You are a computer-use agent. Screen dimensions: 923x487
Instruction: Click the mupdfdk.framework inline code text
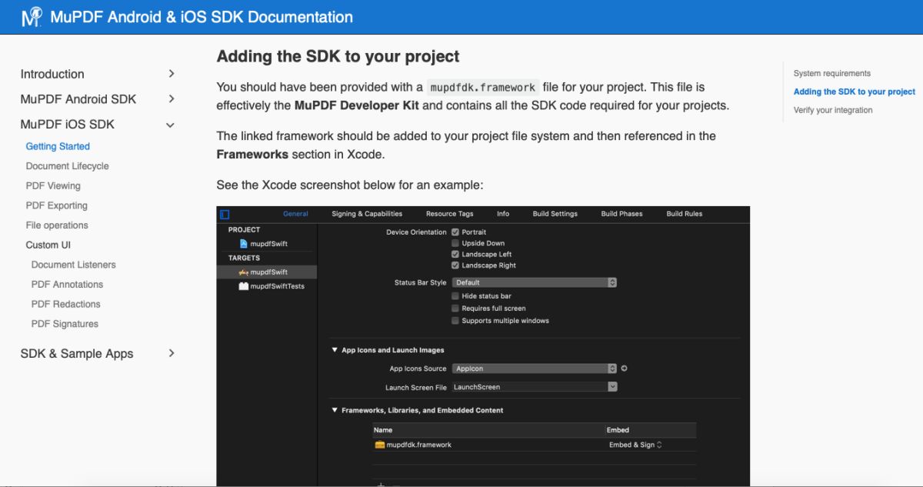pos(482,88)
